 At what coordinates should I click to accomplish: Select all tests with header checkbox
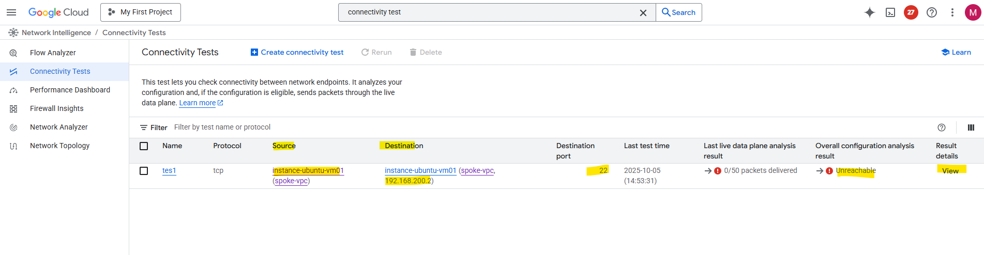point(144,146)
